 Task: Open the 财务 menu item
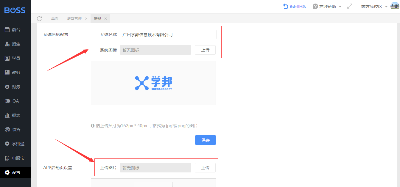(15, 87)
